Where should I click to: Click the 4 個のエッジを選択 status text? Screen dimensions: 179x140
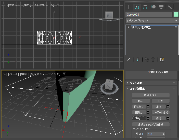pos(158,72)
